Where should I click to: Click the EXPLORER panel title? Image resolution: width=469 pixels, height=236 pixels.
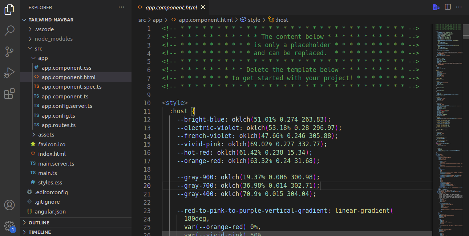coord(40,7)
